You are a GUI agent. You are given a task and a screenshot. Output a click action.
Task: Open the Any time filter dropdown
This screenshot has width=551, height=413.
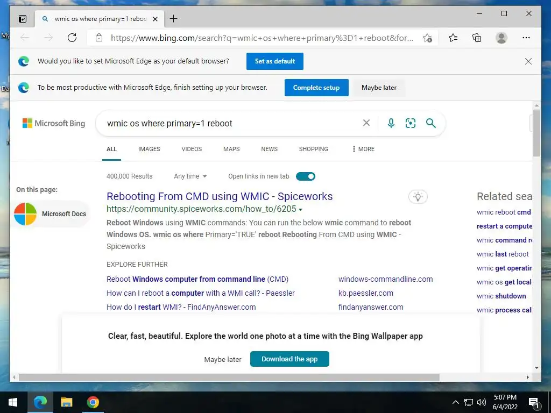pyautogui.click(x=190, y=176)
